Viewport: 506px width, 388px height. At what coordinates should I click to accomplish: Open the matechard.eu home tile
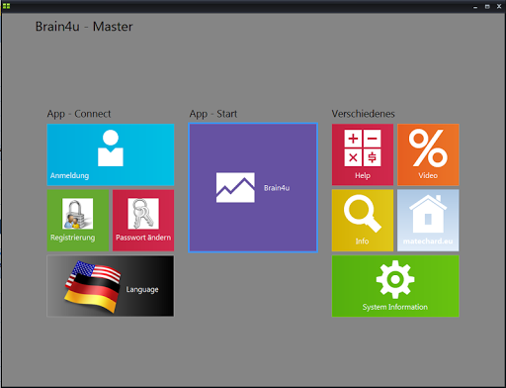[428, 221]
